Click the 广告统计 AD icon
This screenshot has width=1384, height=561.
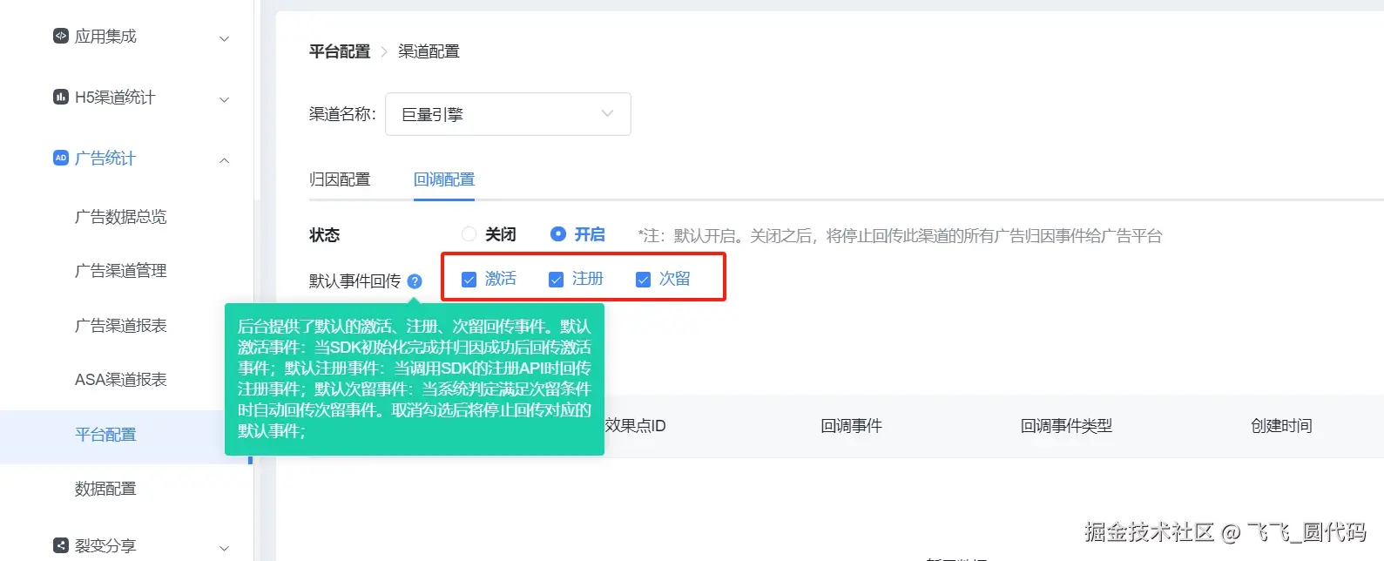(60, 158)
